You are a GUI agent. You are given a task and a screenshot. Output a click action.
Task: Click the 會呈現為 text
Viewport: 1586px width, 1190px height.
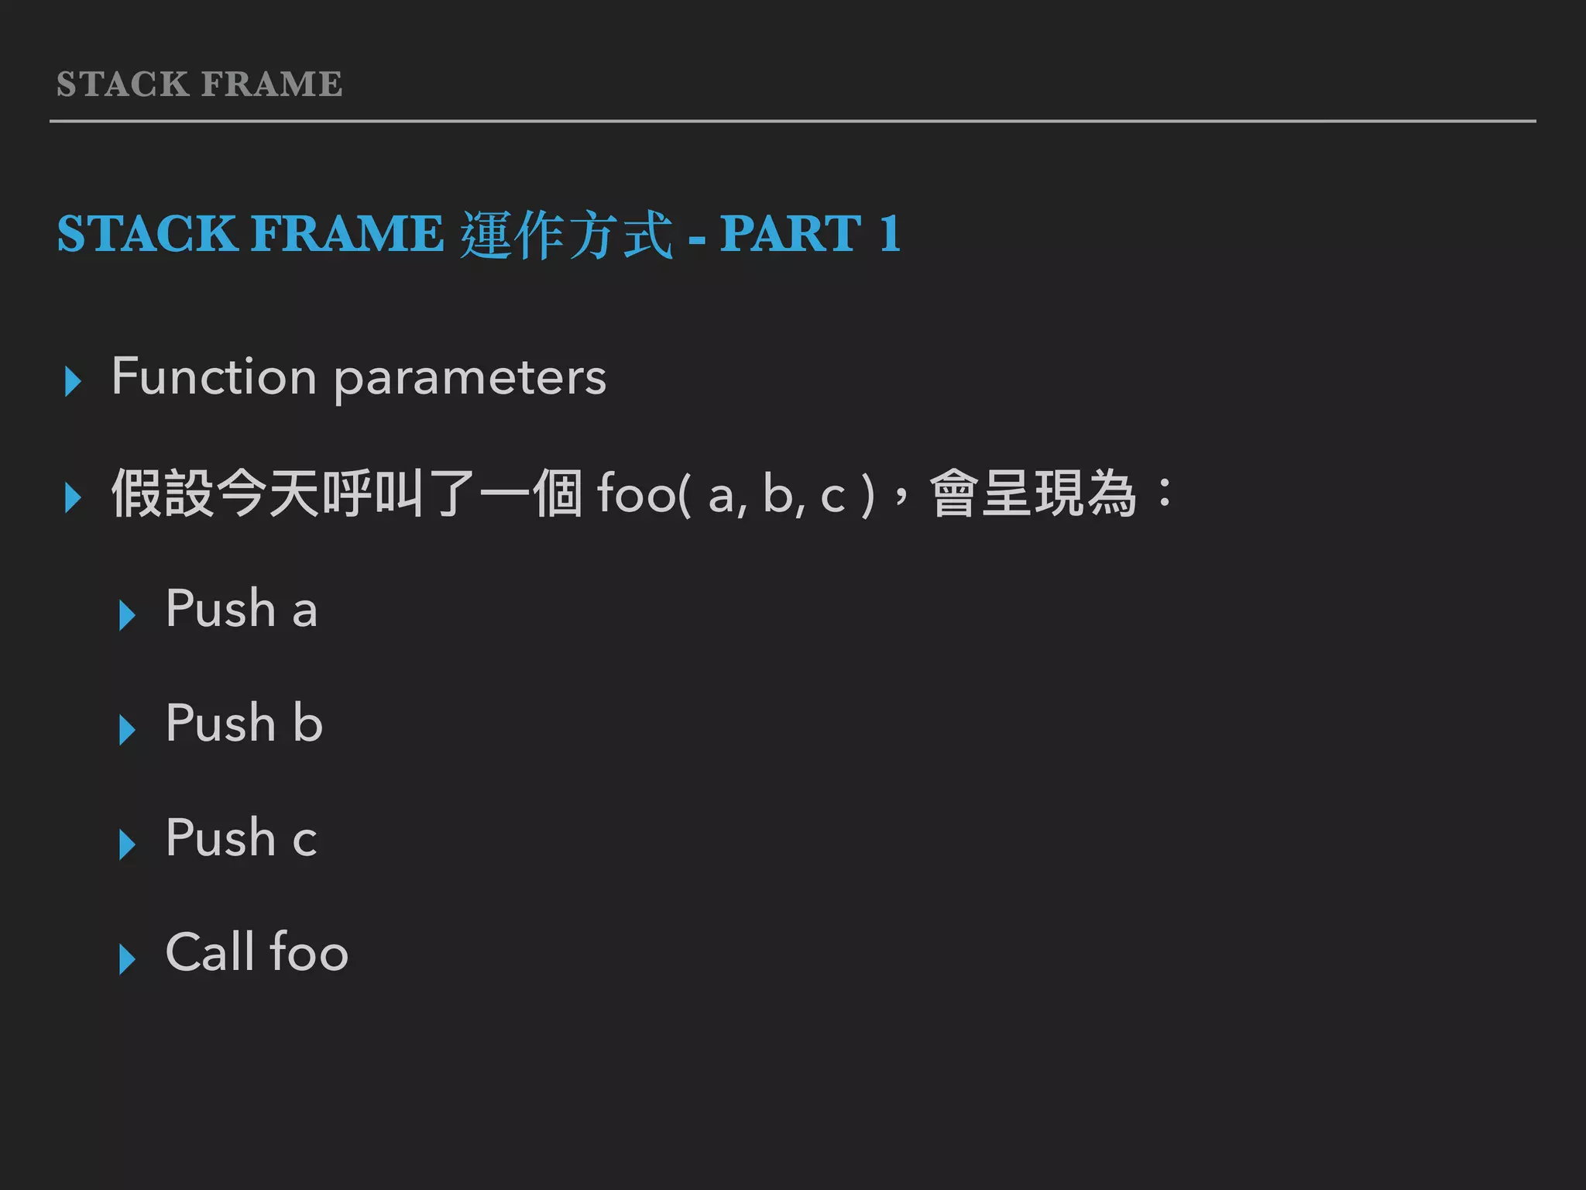pyautogui.click(x=1033, y=494)
